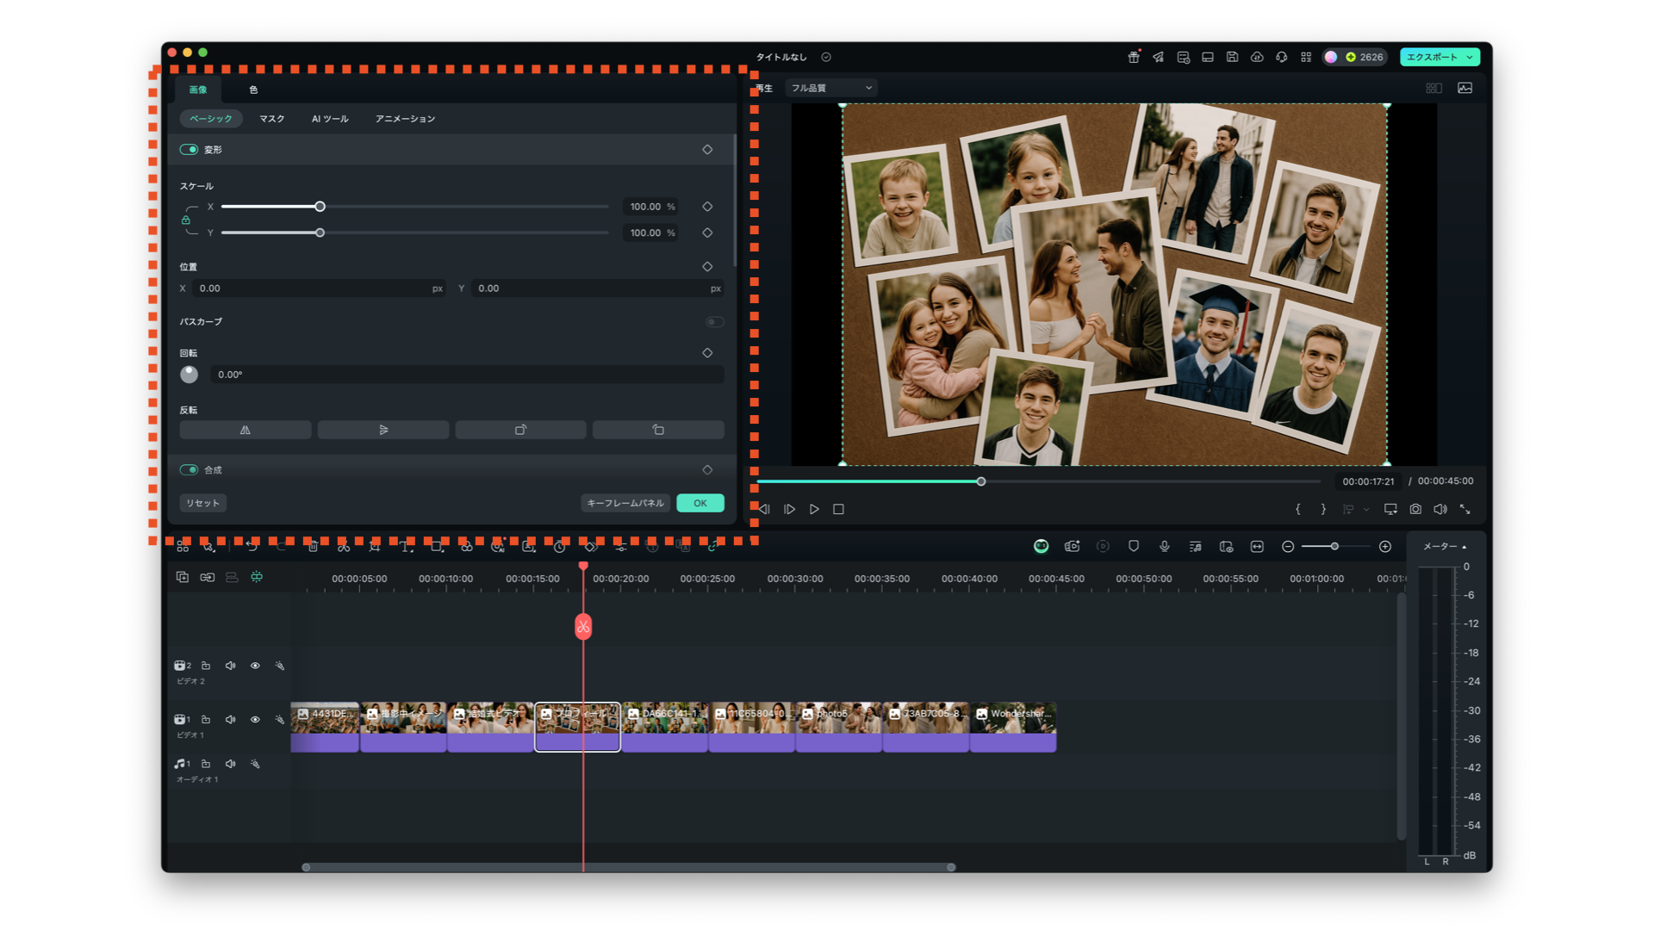Add keyframe for 回転 rotation diamond

[x=707, y=353]
